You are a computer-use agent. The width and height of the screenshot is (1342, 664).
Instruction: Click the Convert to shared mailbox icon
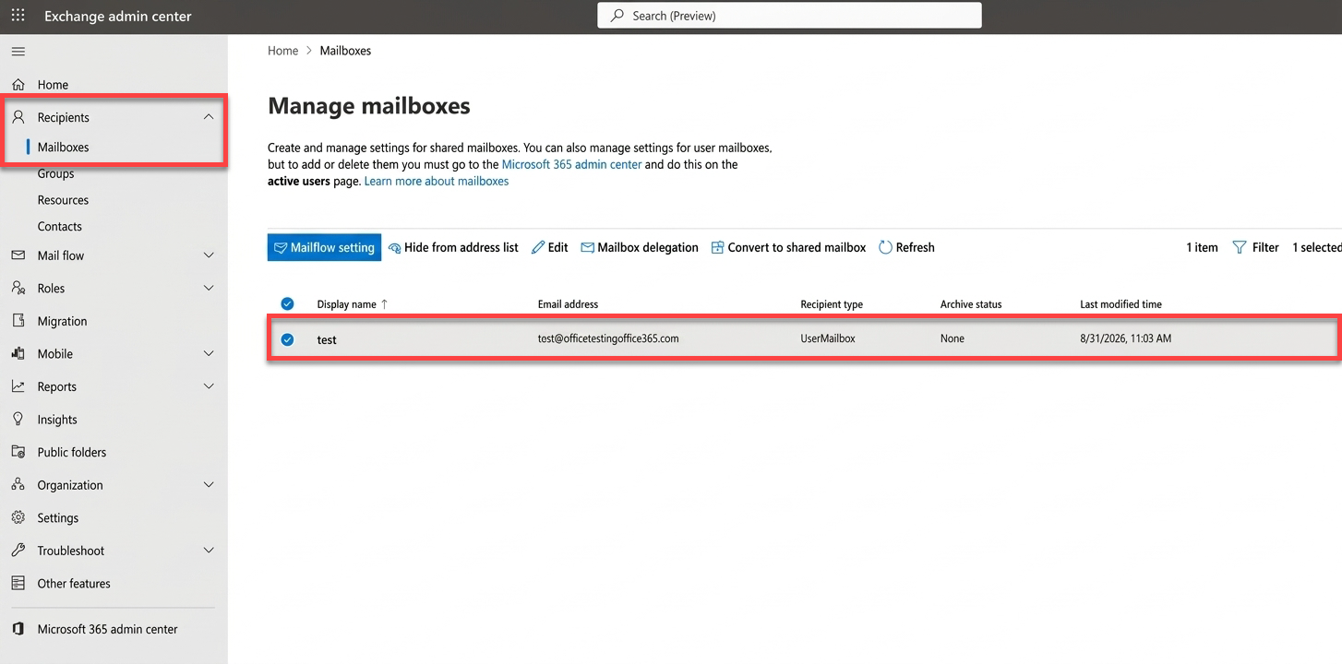717,247
